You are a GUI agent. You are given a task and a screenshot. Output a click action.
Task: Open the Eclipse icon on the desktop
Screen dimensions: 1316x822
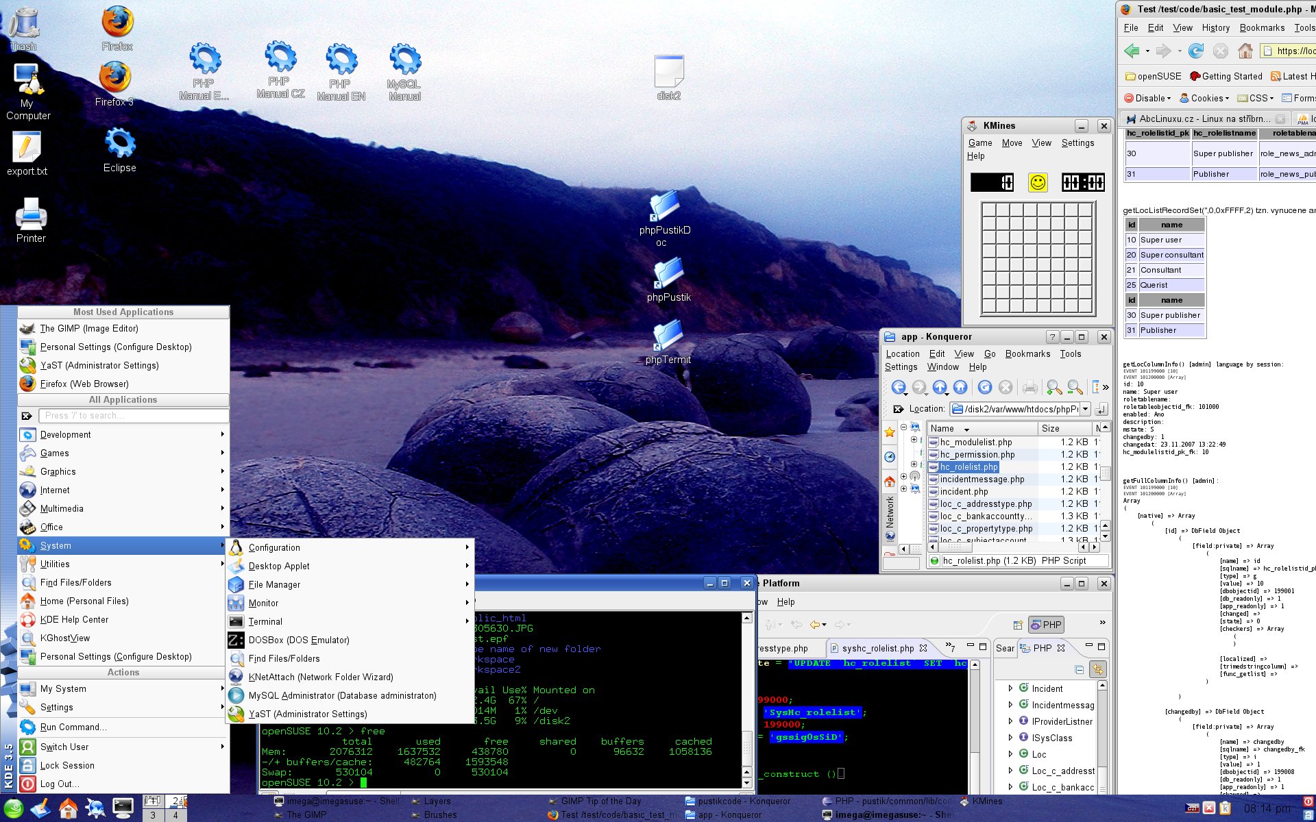pos(120,149)
